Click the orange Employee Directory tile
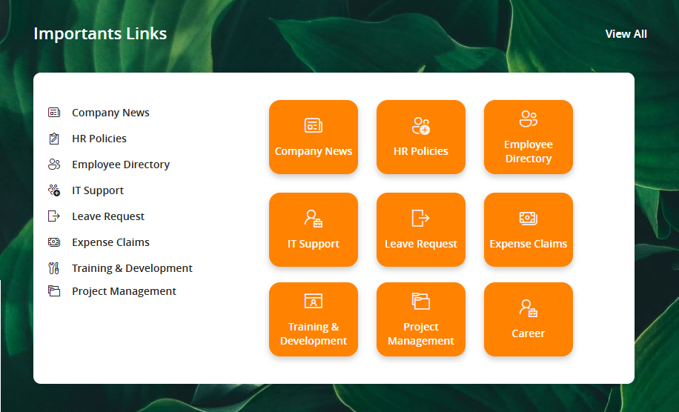679x412 pixels. point(529,137)
